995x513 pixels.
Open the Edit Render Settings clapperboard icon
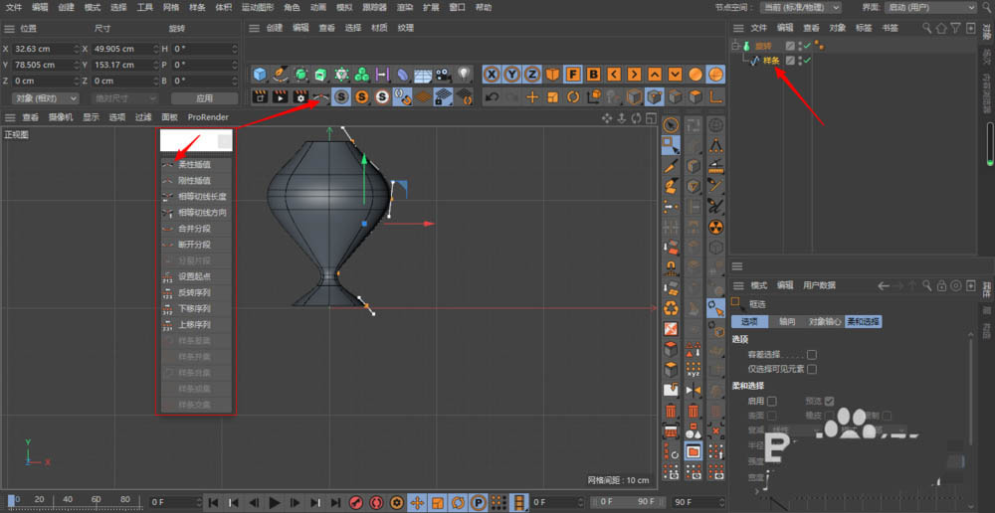[x=299, y=97]
